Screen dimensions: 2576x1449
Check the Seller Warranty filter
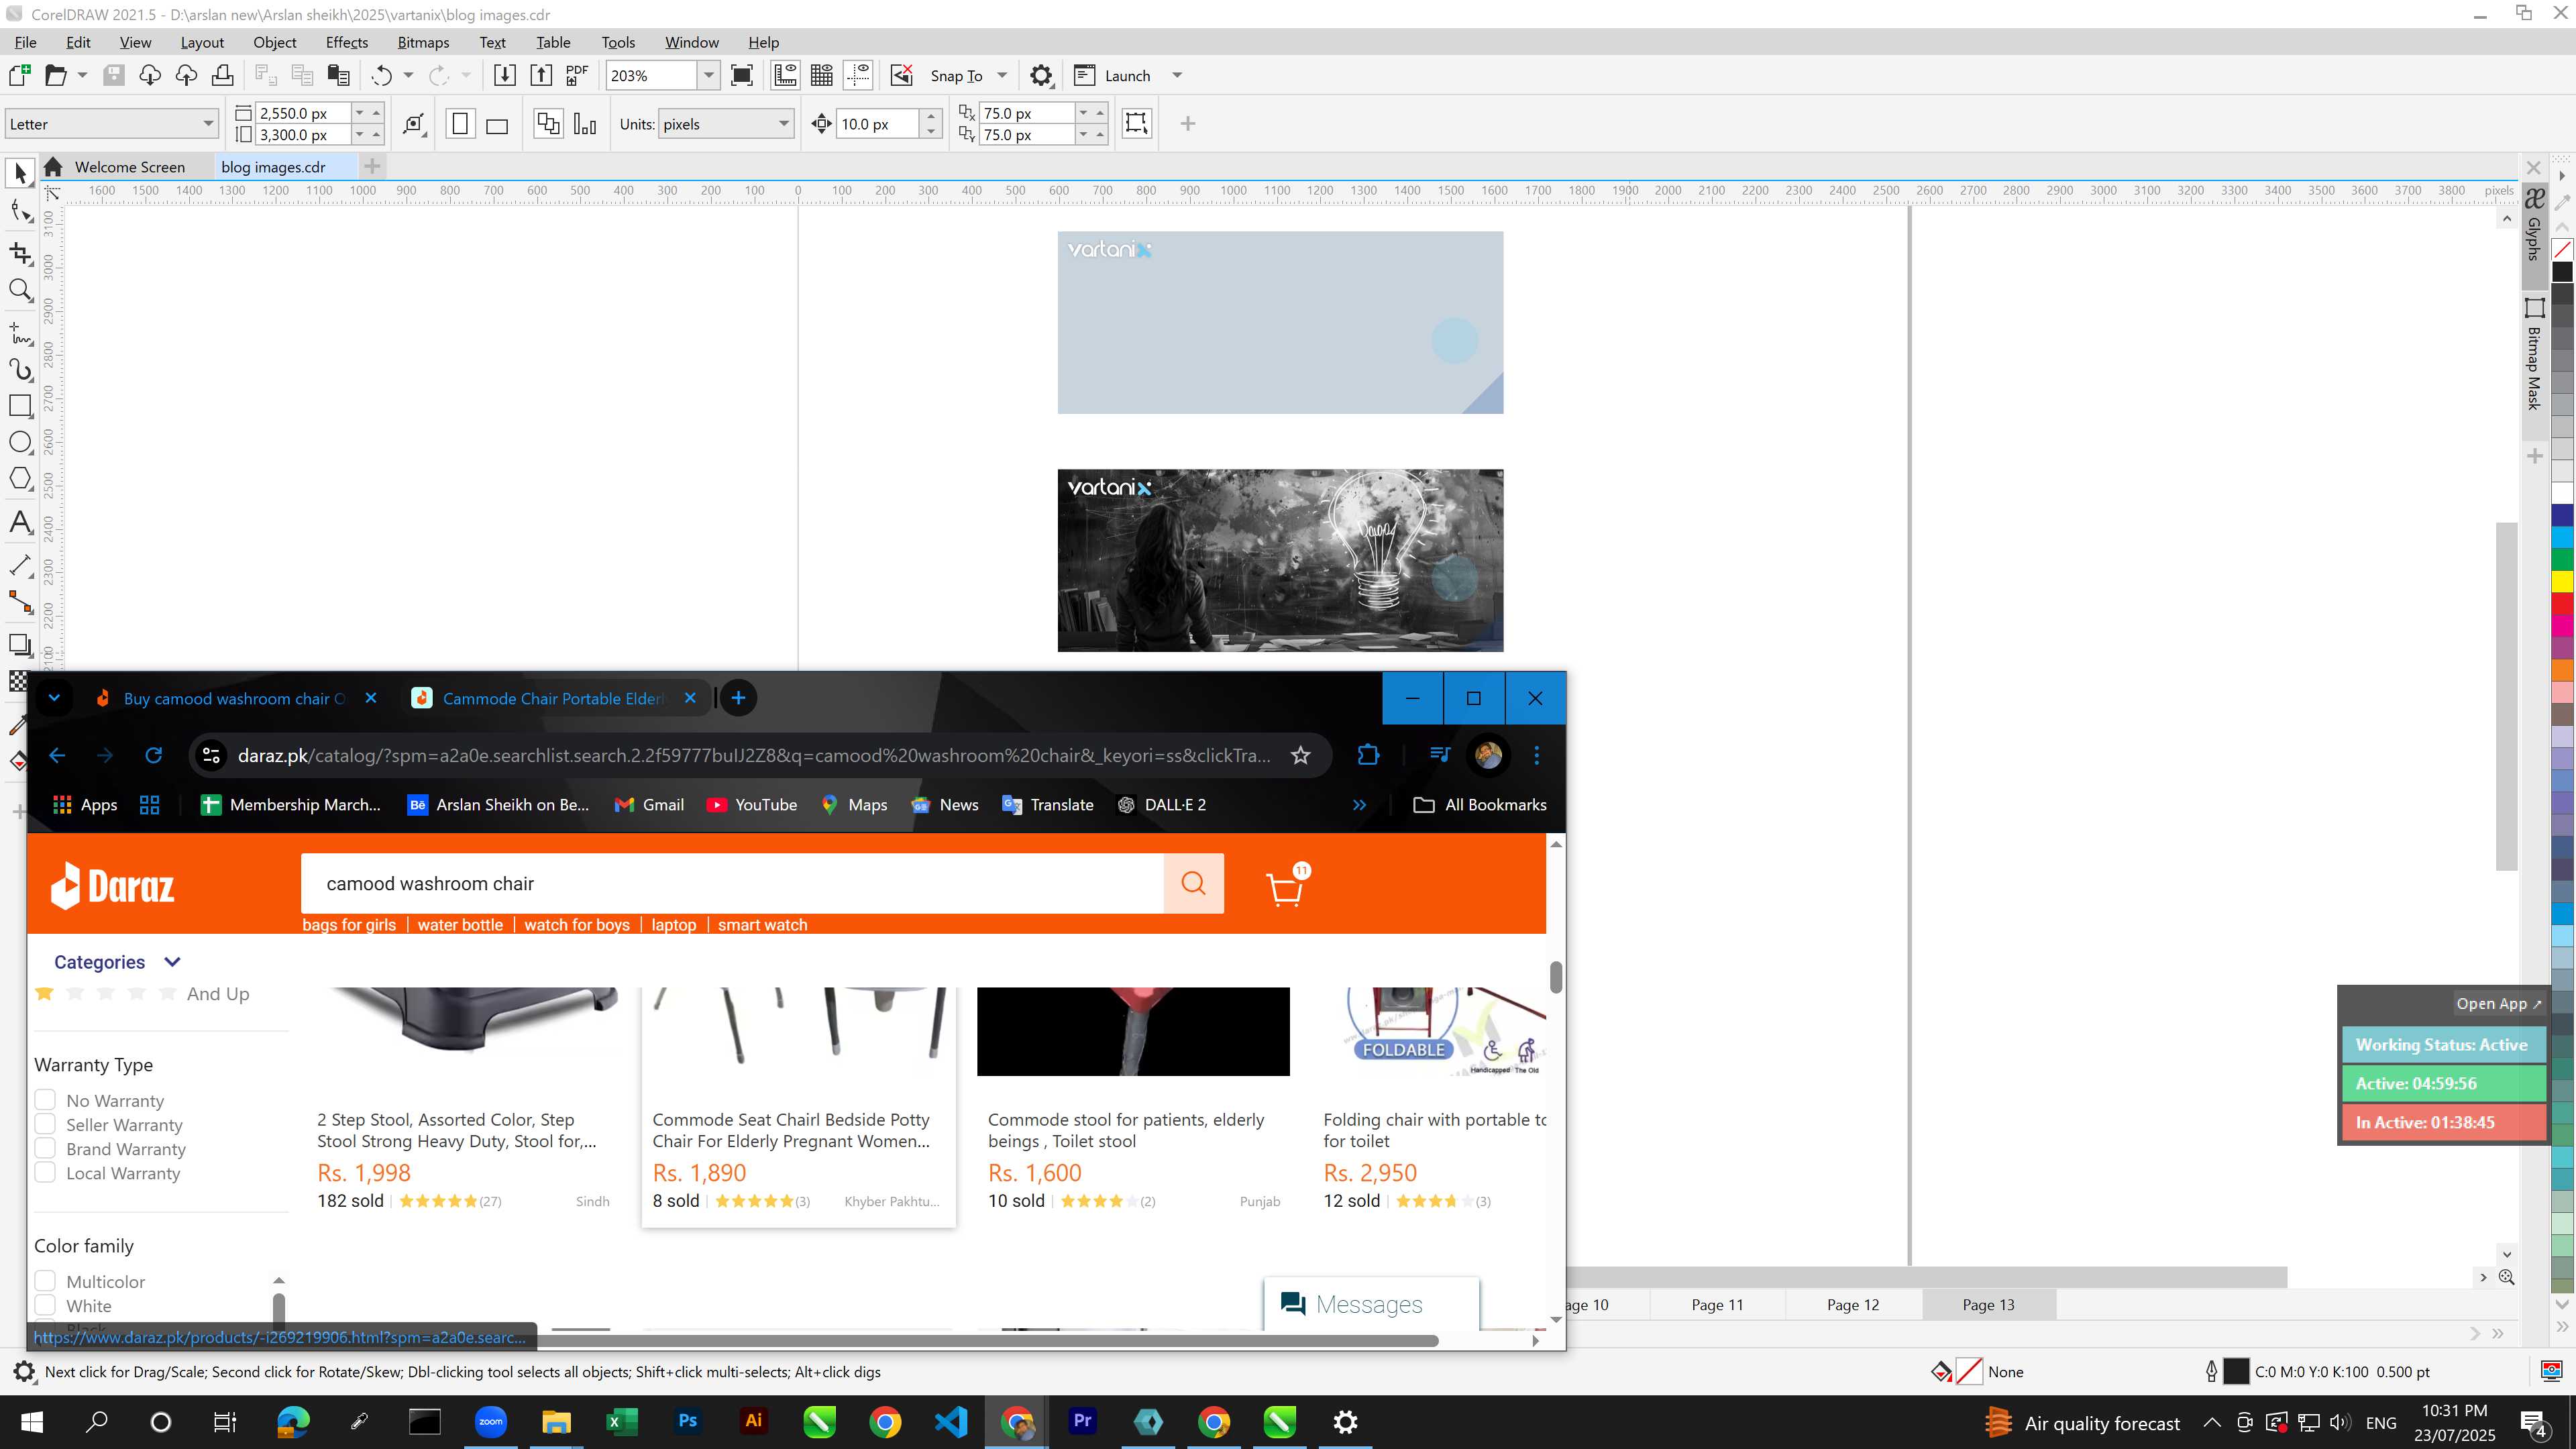click(x=45, y=1124)
